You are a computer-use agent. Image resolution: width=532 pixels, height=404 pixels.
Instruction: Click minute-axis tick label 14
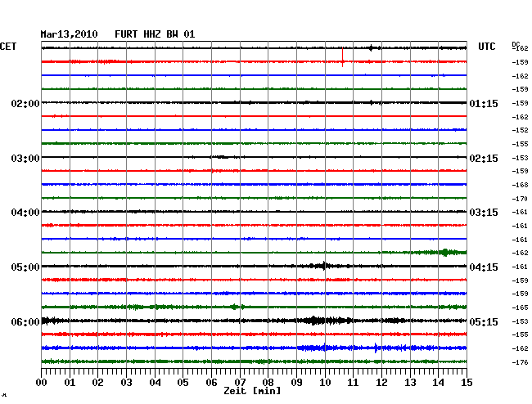(x=439, y=382)
